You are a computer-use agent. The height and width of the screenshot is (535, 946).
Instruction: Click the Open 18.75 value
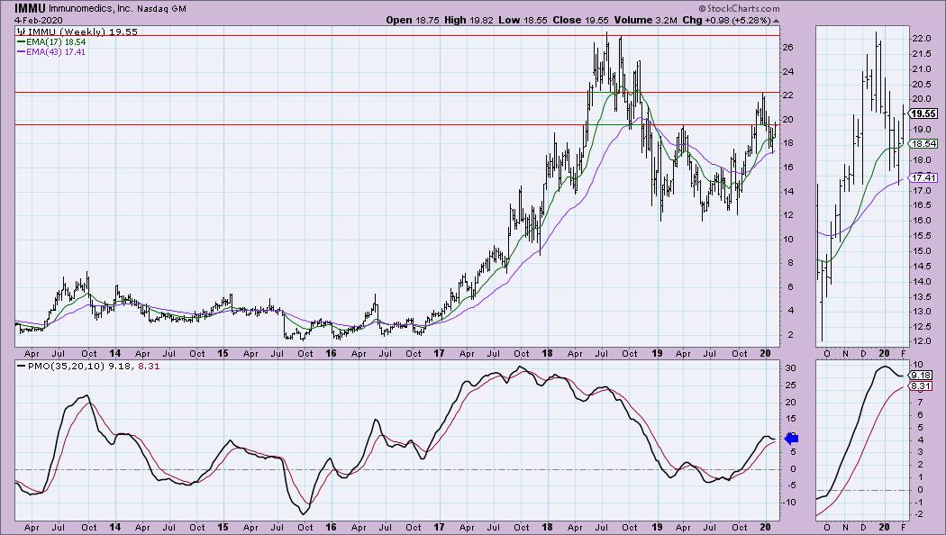pyautogui.click(x=412, y=20)
